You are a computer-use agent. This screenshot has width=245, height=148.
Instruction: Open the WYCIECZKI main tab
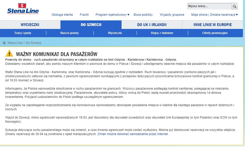(x=30, y=25)
